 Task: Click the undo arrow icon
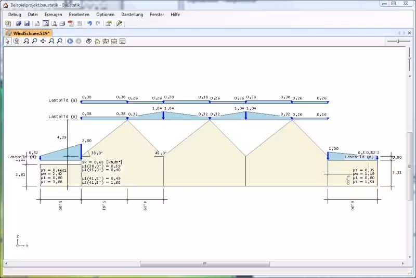click(89, 23)
